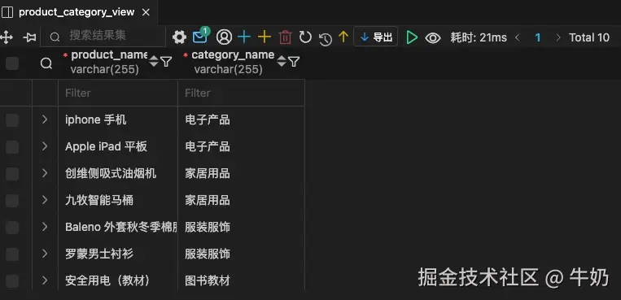The height and width of the screenshot is (300, 621).
Task: Click the Total 10 count label
Action: (x=589, y=37)
